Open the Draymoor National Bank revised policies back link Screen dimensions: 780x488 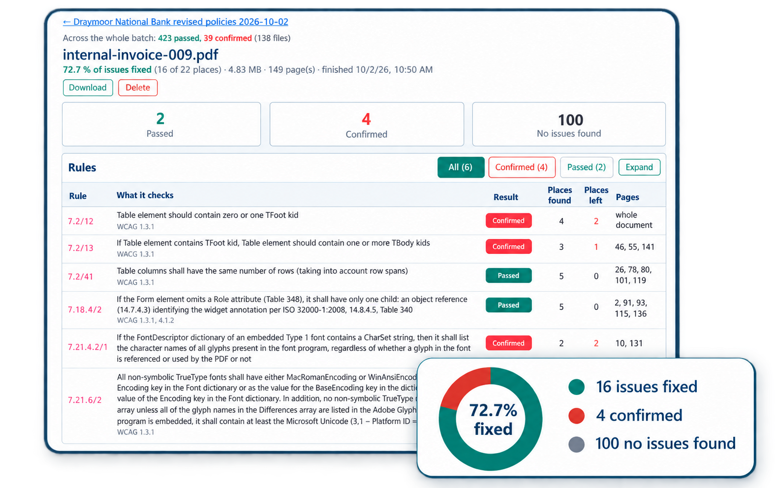(176, 22)
